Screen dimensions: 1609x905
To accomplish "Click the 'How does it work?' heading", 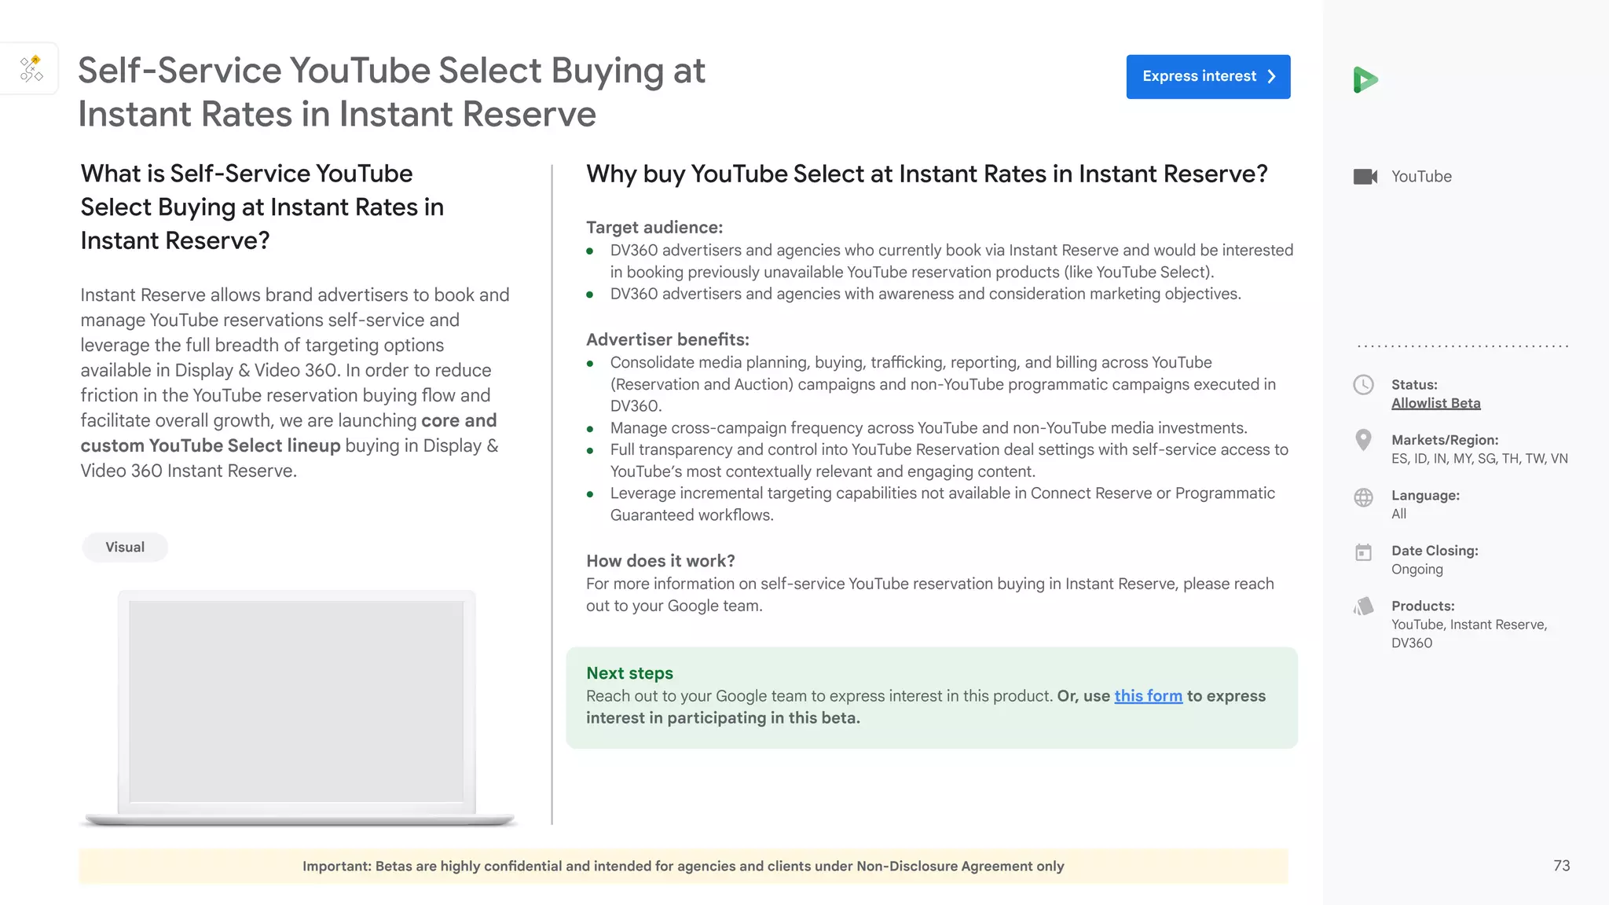I will [x=661, y=561].
